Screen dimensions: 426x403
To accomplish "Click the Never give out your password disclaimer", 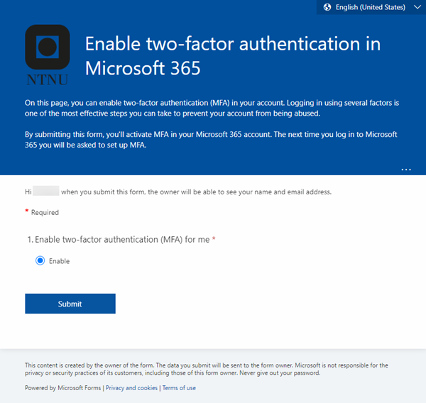I will (280, 373).
